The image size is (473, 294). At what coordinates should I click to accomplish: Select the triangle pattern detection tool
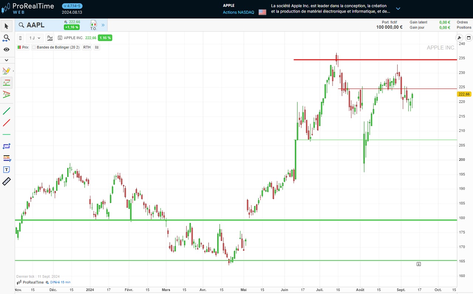(6, 94)
